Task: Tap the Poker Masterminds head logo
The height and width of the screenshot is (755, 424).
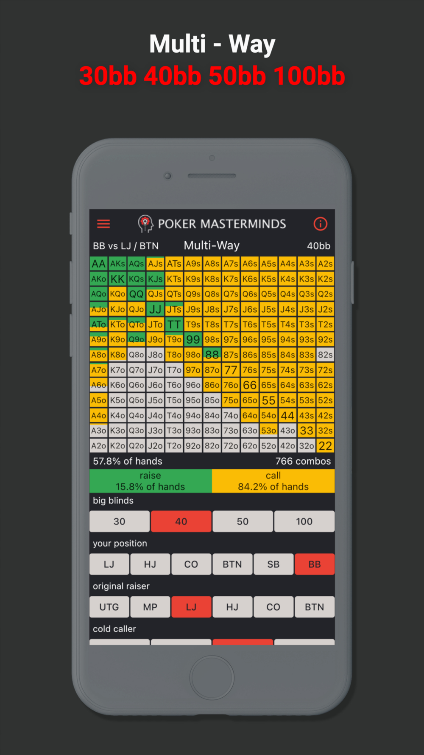Action: (145, 223)
